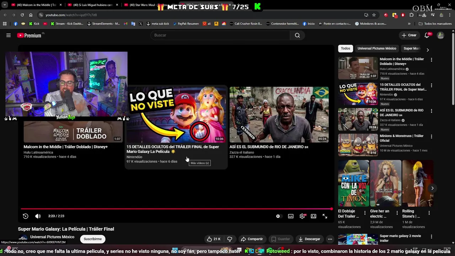The height and width of the screenshot is (256, 455).
Task: Switch to theater mode view
Action: 314,216
